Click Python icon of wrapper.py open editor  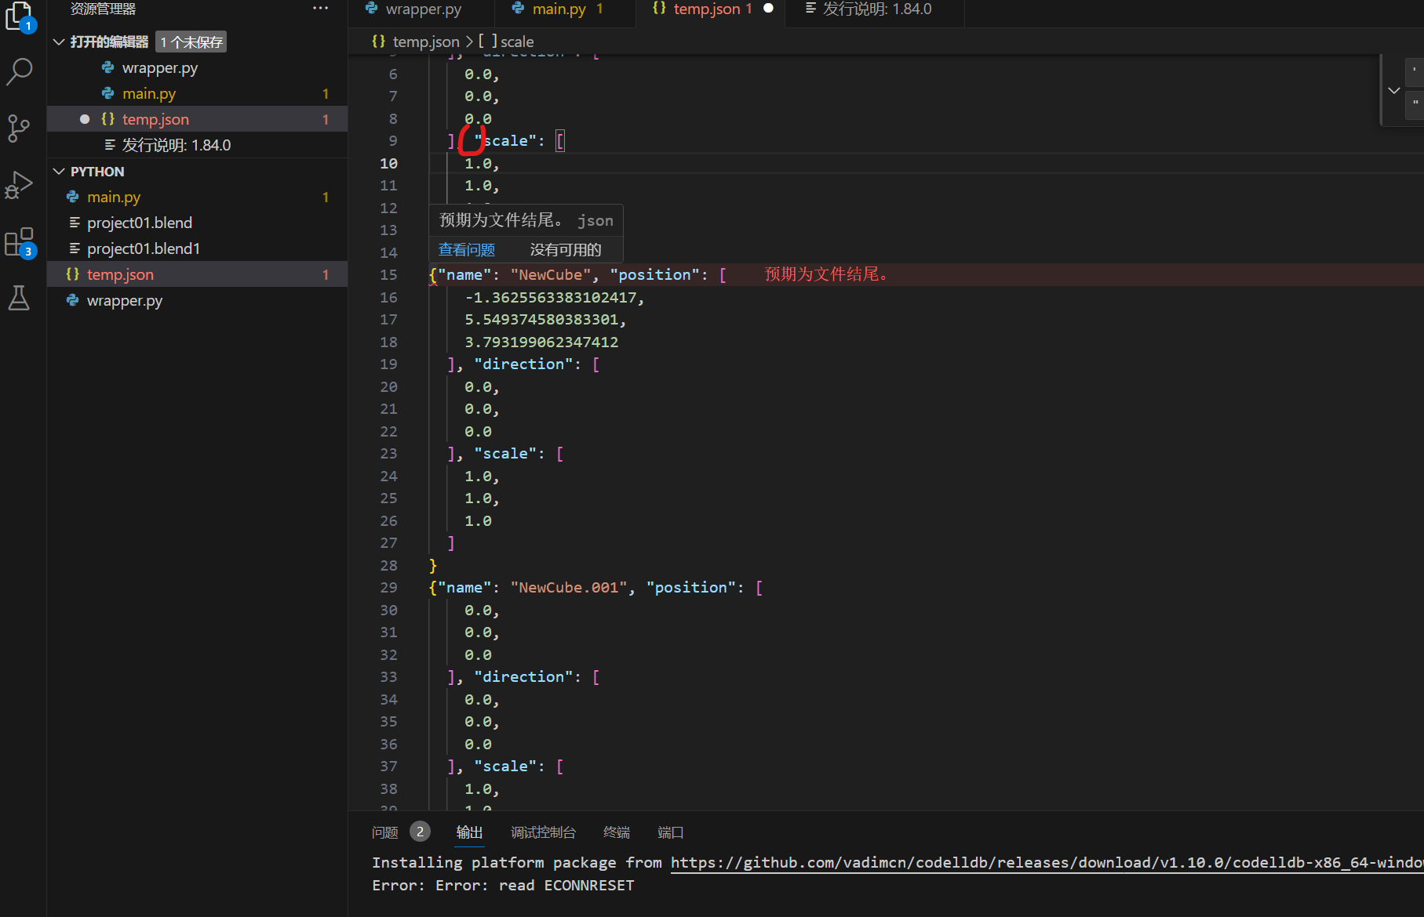click(107, 68)
